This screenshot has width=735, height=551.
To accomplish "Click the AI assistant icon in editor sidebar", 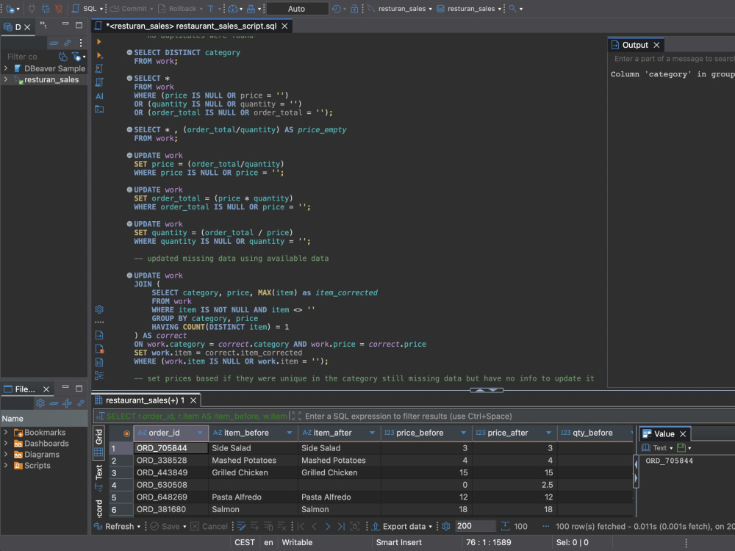I will 99,96.
